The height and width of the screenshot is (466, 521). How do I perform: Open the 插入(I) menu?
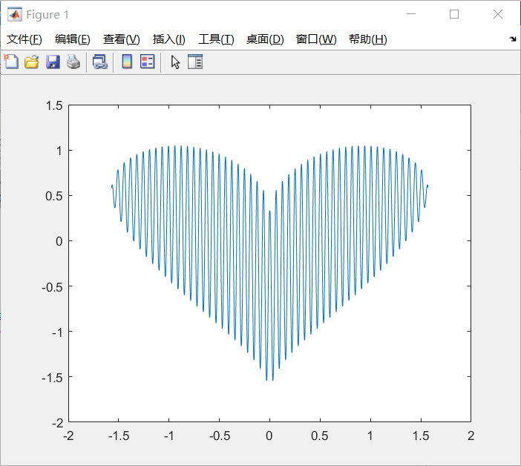tap(168, 39)
